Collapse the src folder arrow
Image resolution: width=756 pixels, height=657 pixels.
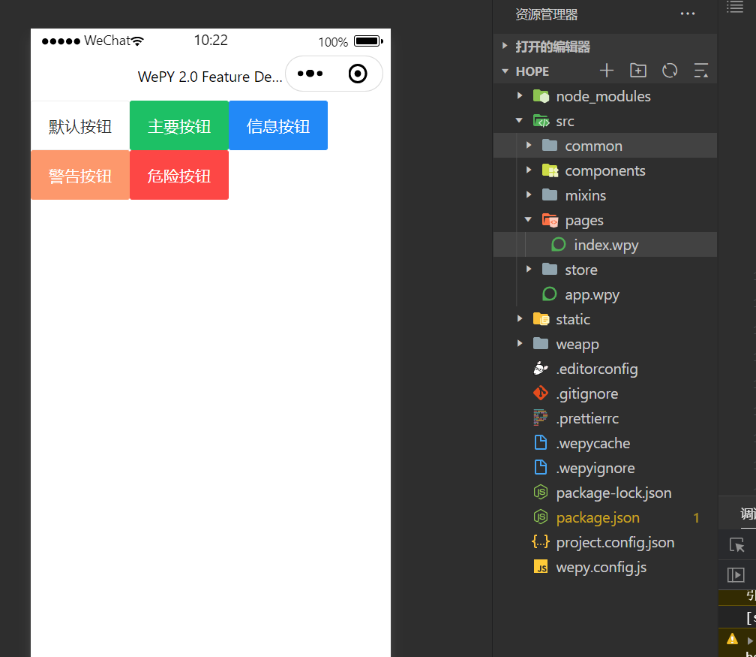[519, 121]
